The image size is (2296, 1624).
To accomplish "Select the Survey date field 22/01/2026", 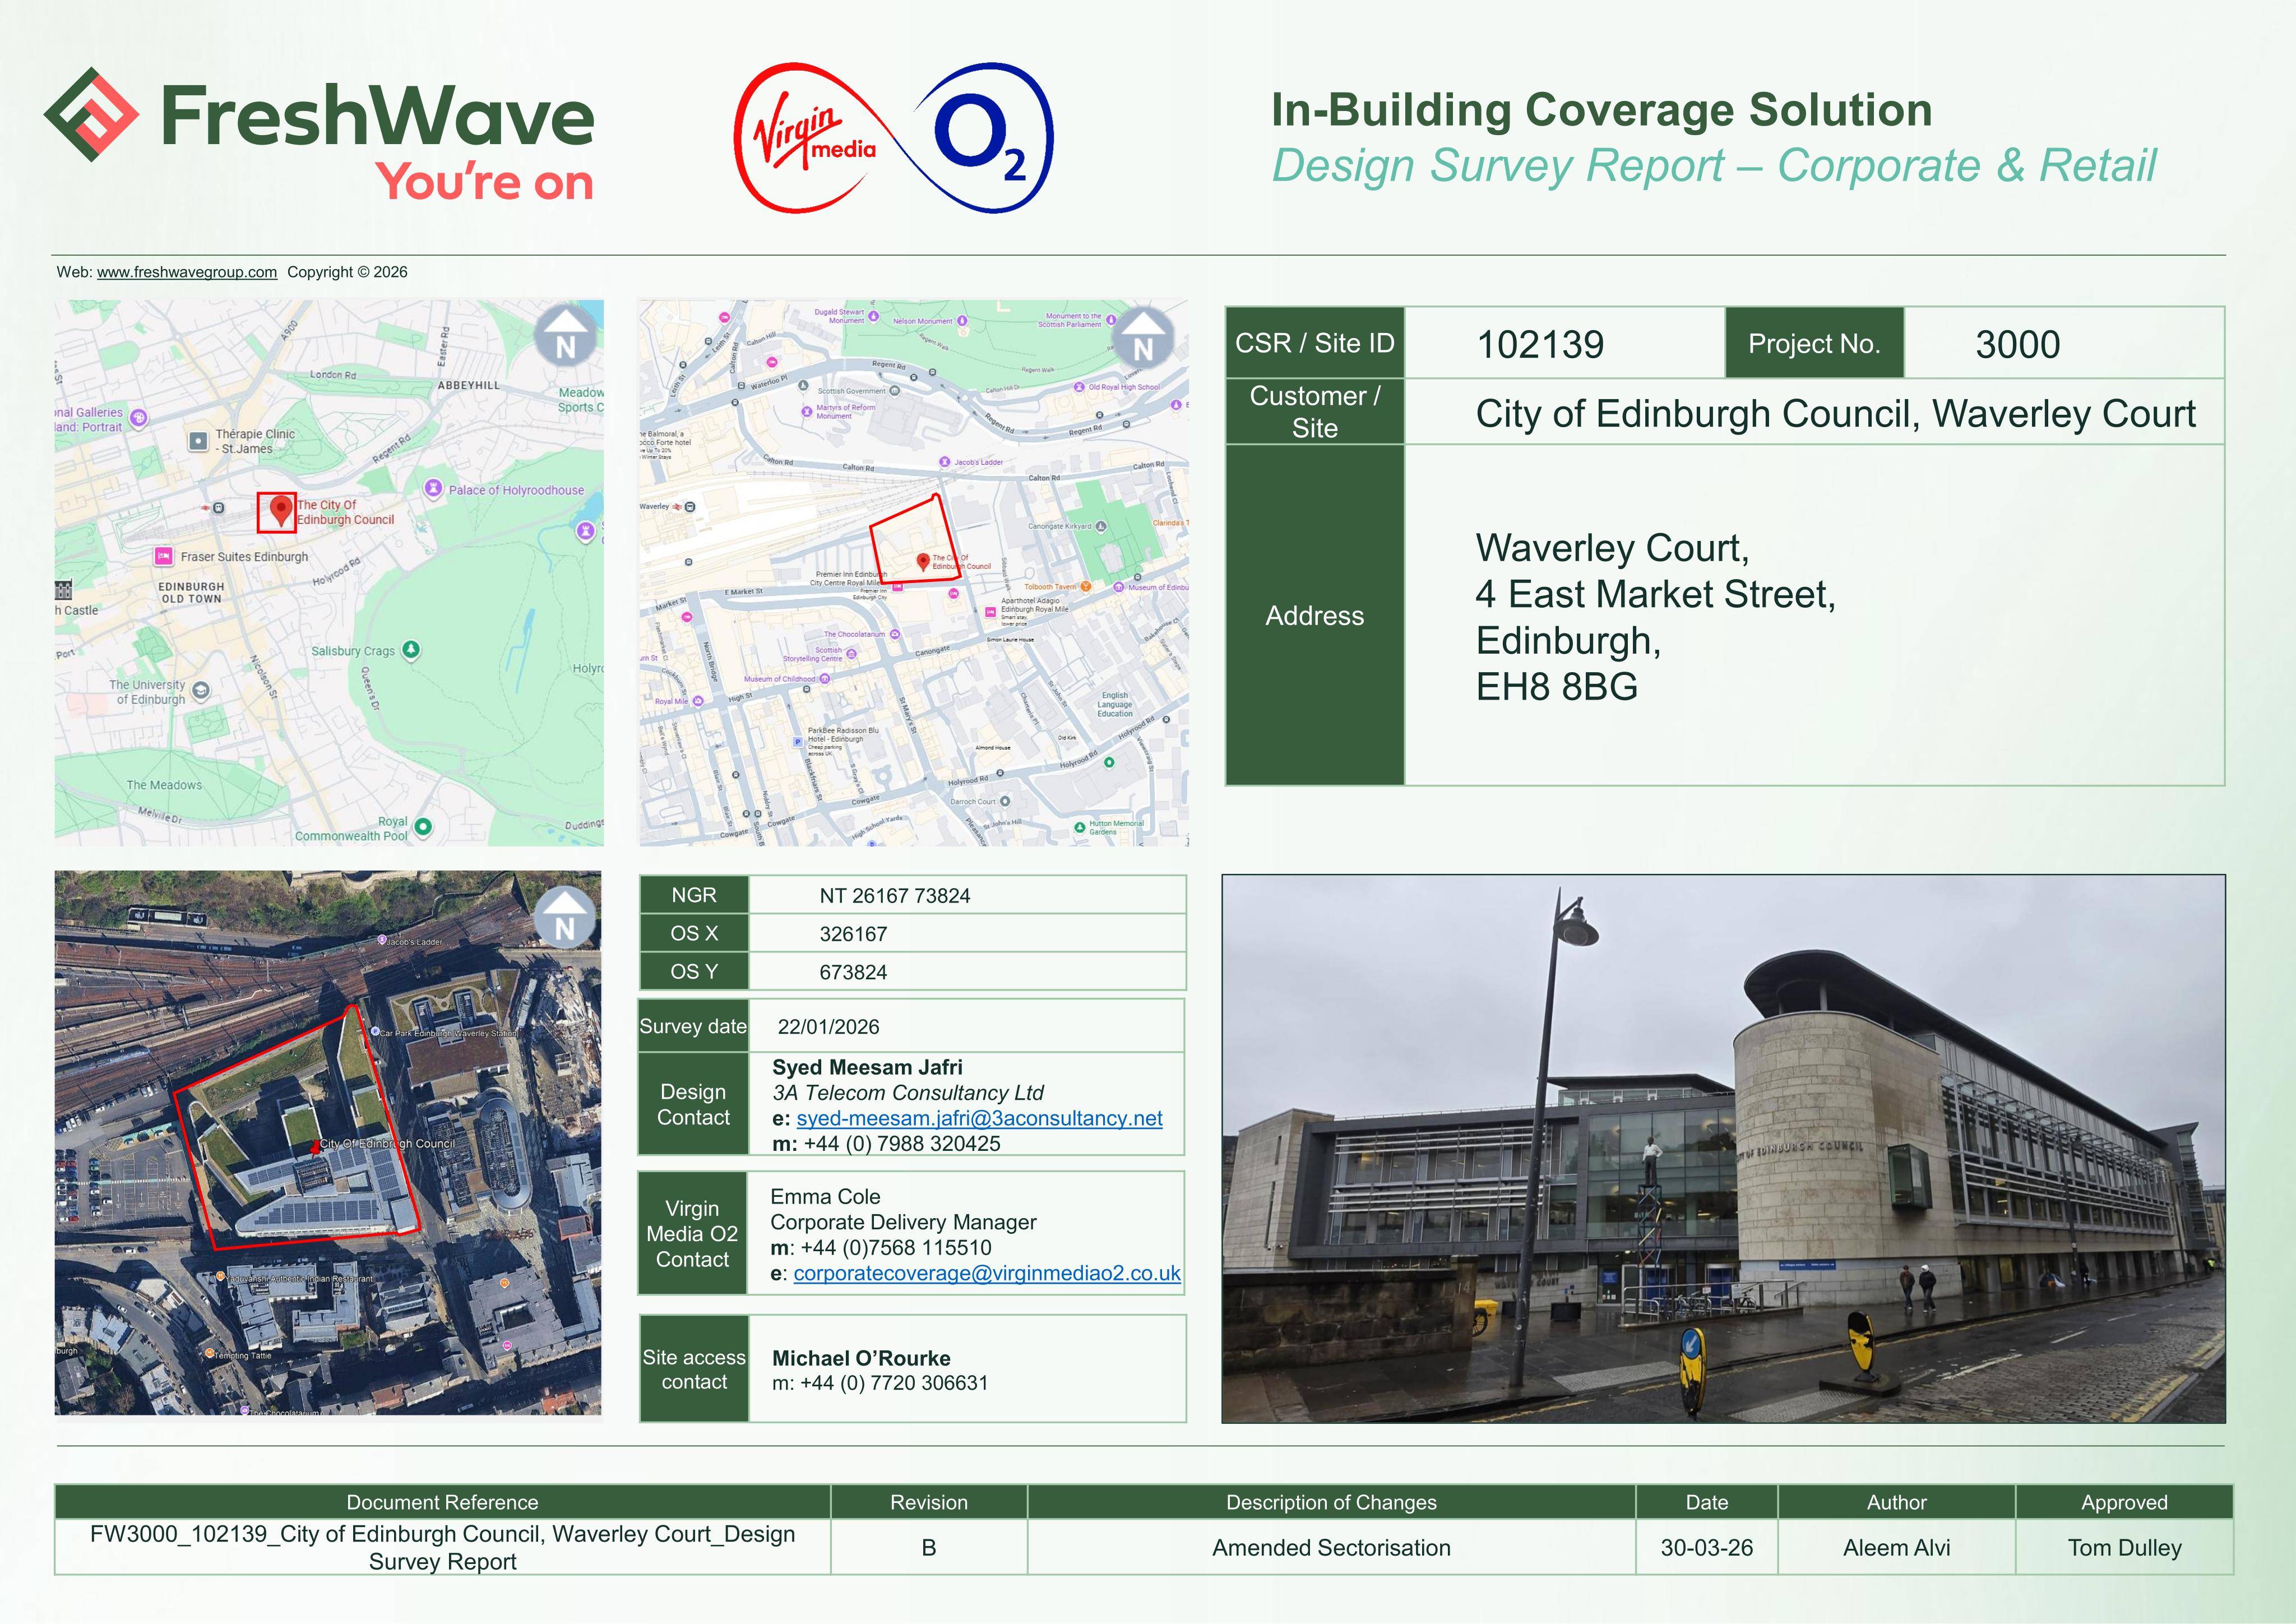I will coord(966,1026).
